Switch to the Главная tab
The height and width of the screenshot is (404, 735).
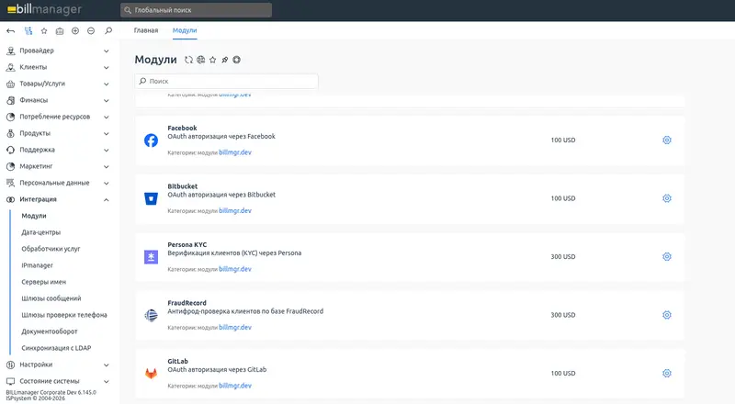pyautogui.click(x=146, y=30)
